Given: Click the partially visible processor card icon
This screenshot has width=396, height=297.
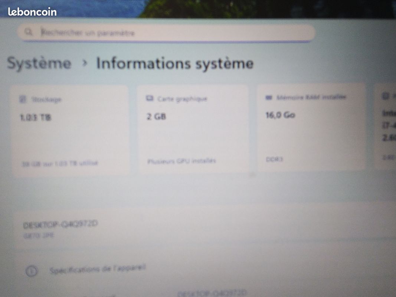Looking at the screenshot, I should 386,96.
